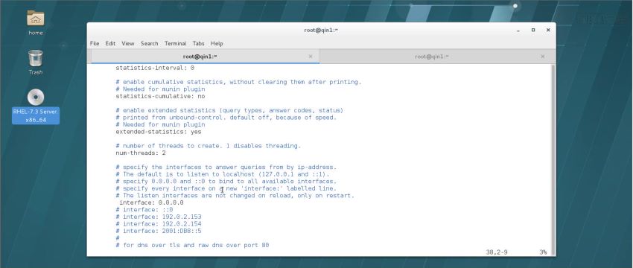This screenshot has width=633, height=268.
Task: Click the vim cursor position '38,2-9'
Action: pyautogui.click(x=497, y=252)
